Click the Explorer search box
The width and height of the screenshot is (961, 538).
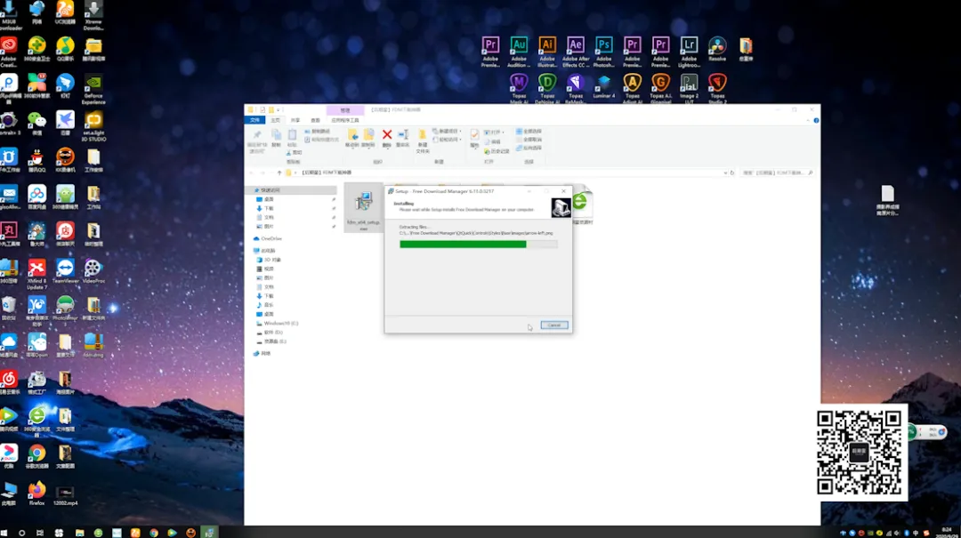point(774,173)
